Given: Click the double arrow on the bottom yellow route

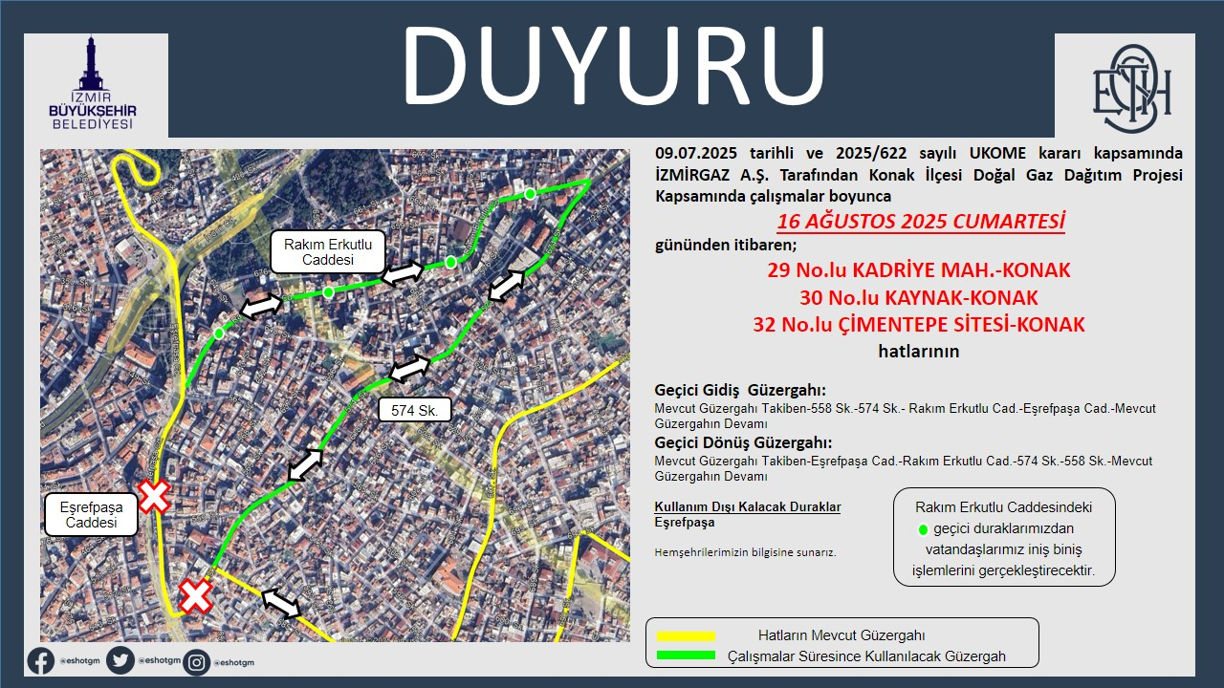Looking at the screenshot, I should 281,603.
